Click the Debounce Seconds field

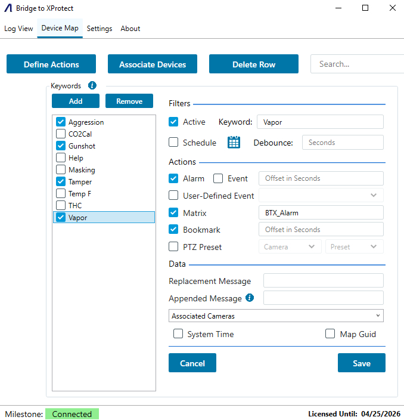pyautogui.click(x=343, y=142)
